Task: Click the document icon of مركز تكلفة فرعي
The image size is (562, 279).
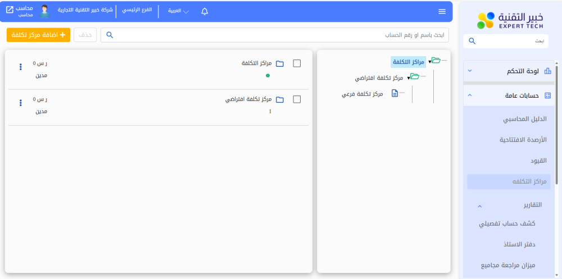Action: tap(395, 94)
